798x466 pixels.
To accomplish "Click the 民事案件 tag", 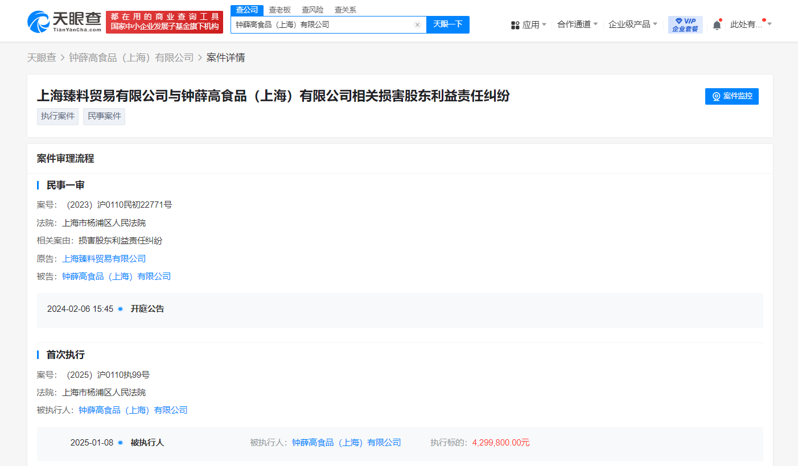I will click(x=104, y=116).
